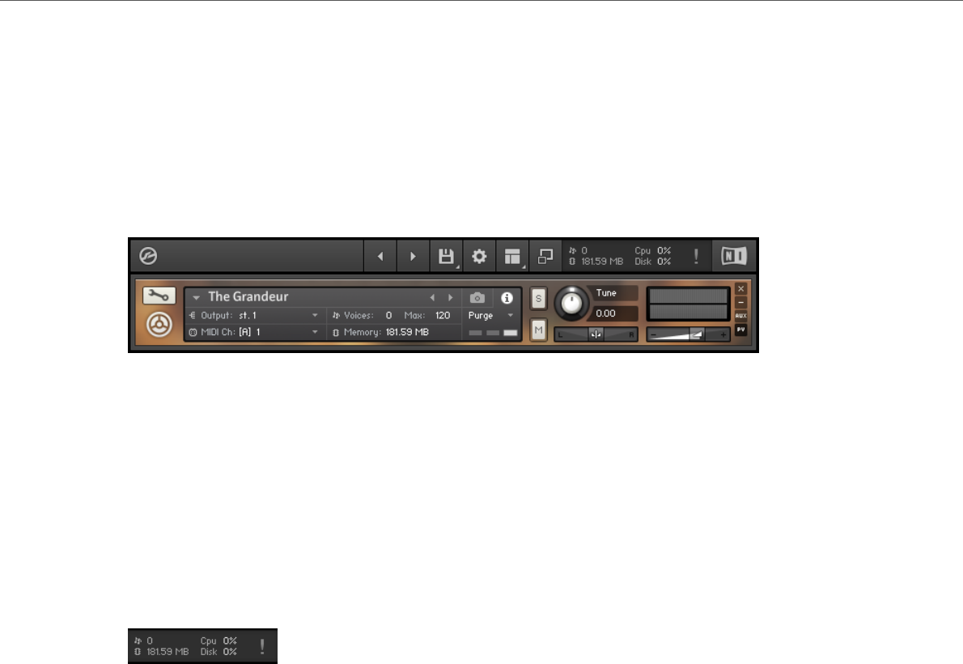The image size is (963, 664).
Task: Click The Grandeur instrument name
Action: pyautogui.click(x=248, y=297)
